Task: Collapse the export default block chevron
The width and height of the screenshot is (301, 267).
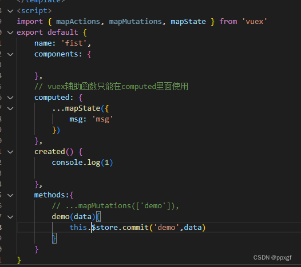Action: 10,33
